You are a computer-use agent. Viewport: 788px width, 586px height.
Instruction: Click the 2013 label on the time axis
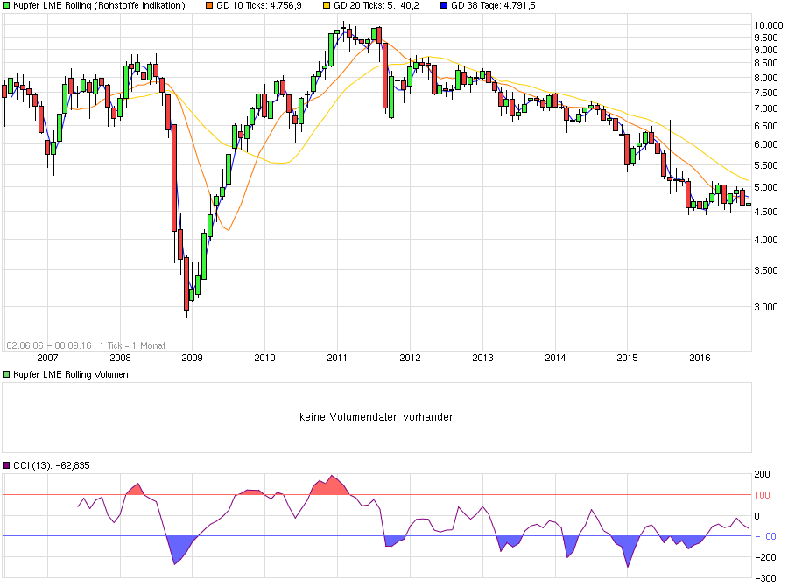point(482,358)
